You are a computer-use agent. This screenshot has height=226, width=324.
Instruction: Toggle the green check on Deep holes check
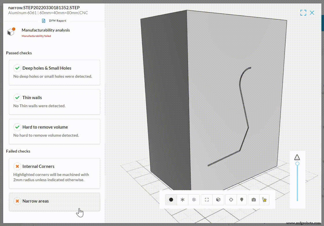coord(17,68)
